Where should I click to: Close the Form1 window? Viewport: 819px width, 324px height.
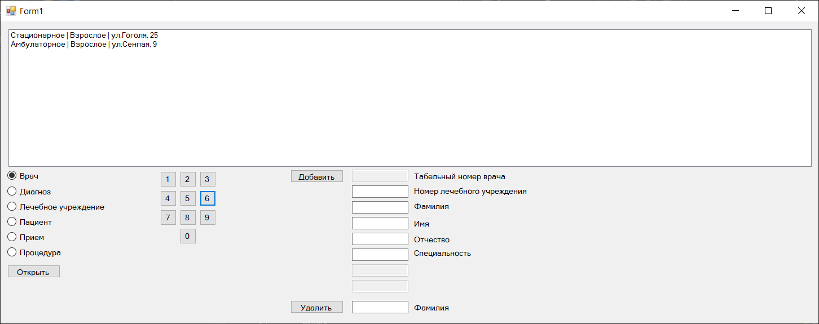pyautogui.click(x=801, y=11)
